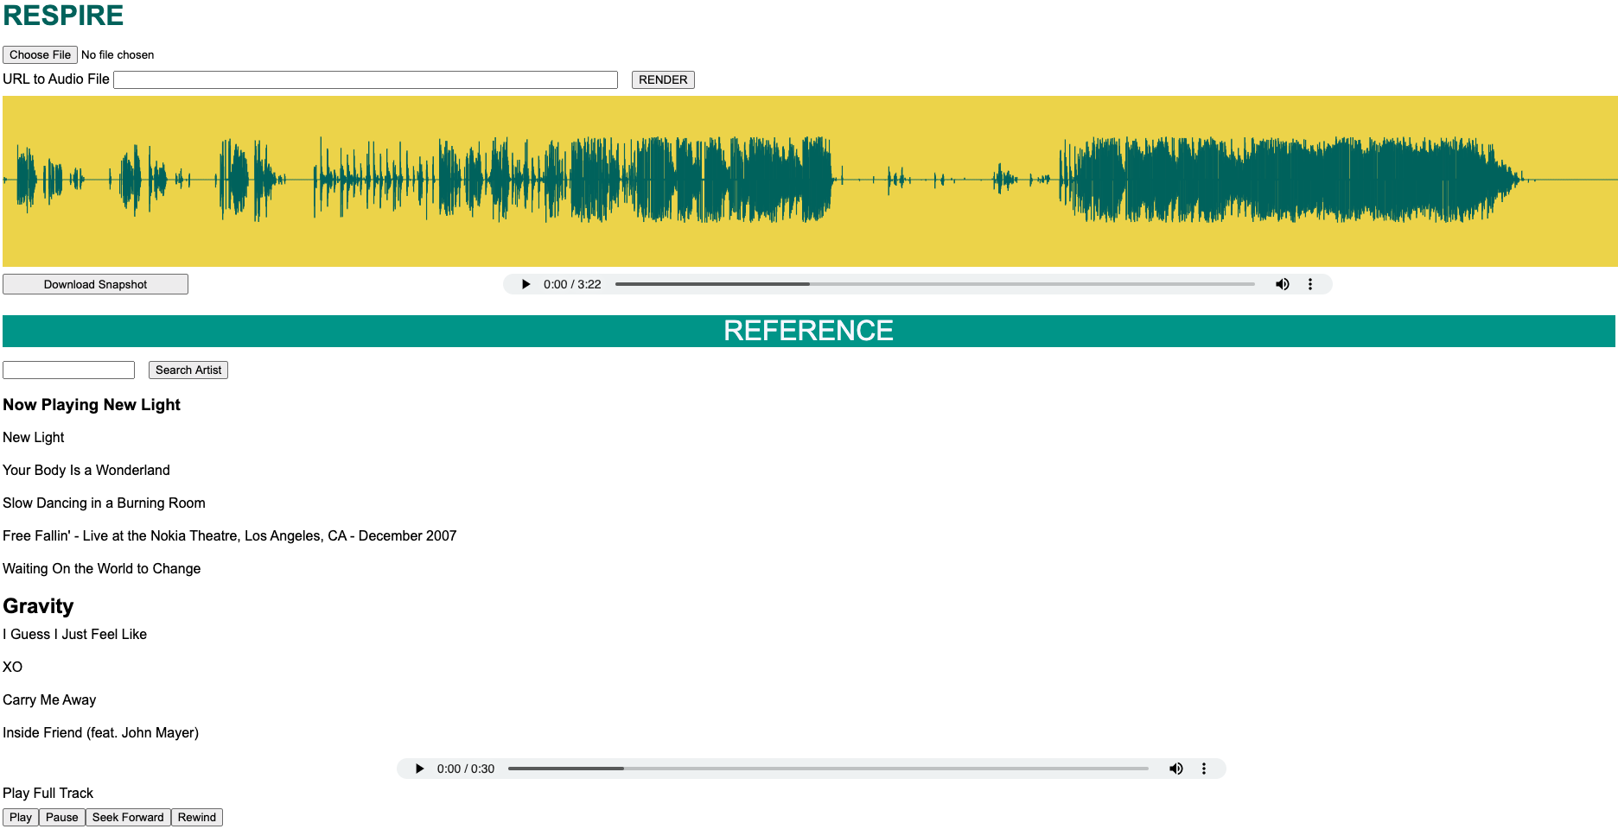Image resolution: width=1618 pixels, height=829 pixels.
Task: Focus the URL to Audio File field
Action: 366,79
